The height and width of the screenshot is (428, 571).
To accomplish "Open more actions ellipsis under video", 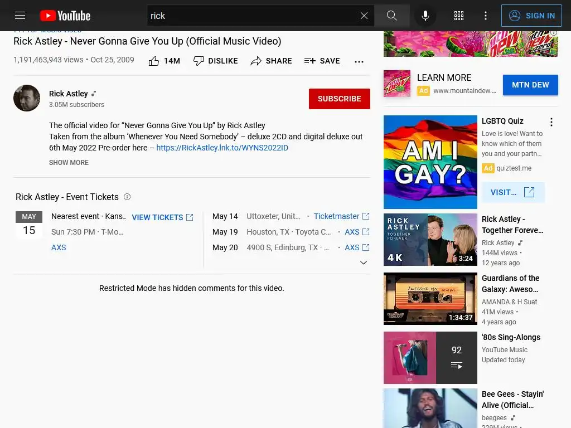I will coord(359,61).
